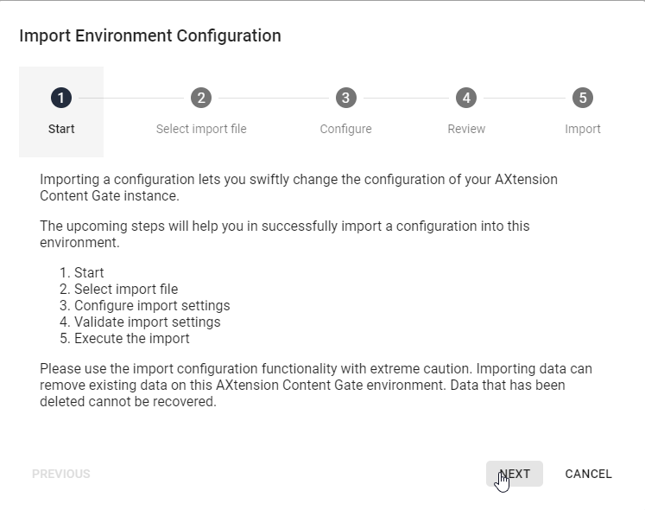
Task: Click the step 5 numbered circle
Action: click(583, 98)
